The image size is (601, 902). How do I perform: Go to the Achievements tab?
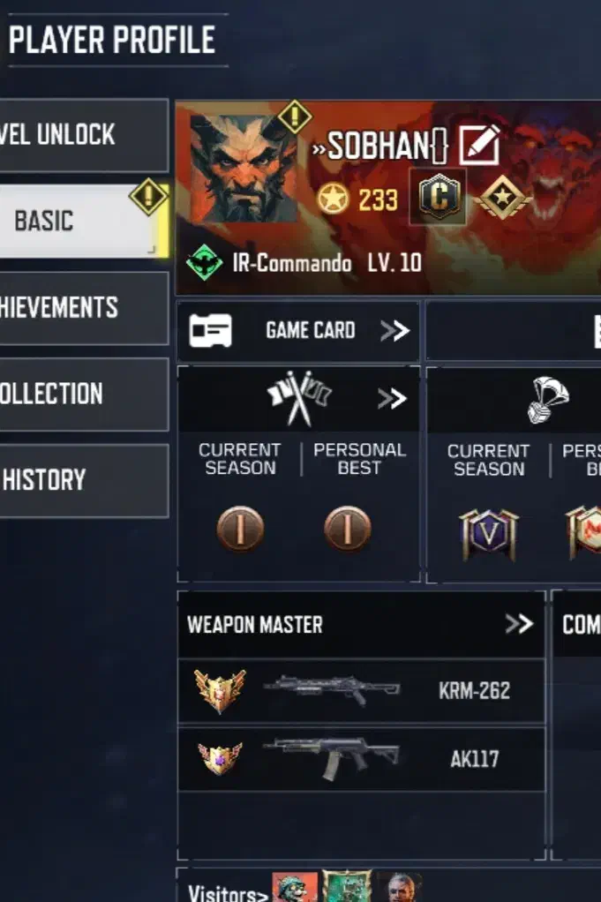[84, 308]
